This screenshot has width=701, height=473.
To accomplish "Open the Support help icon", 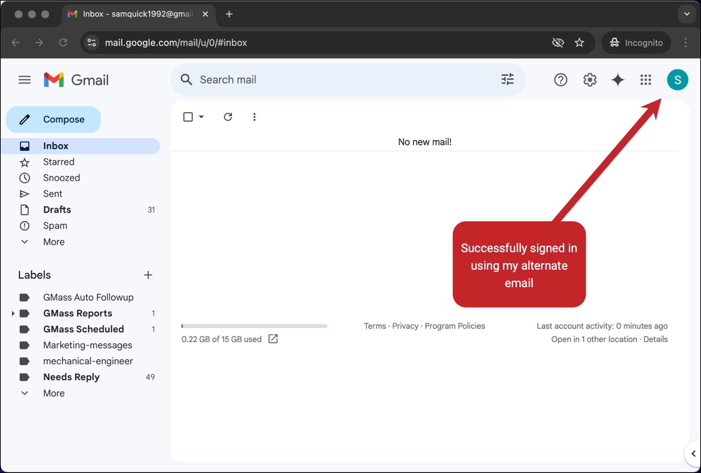I will (560, 80).
